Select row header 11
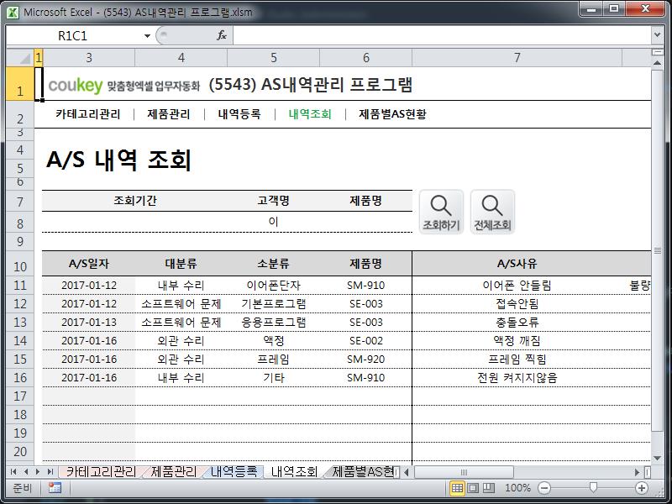Viewport: 672px width, 504px height. coord(20,285)
